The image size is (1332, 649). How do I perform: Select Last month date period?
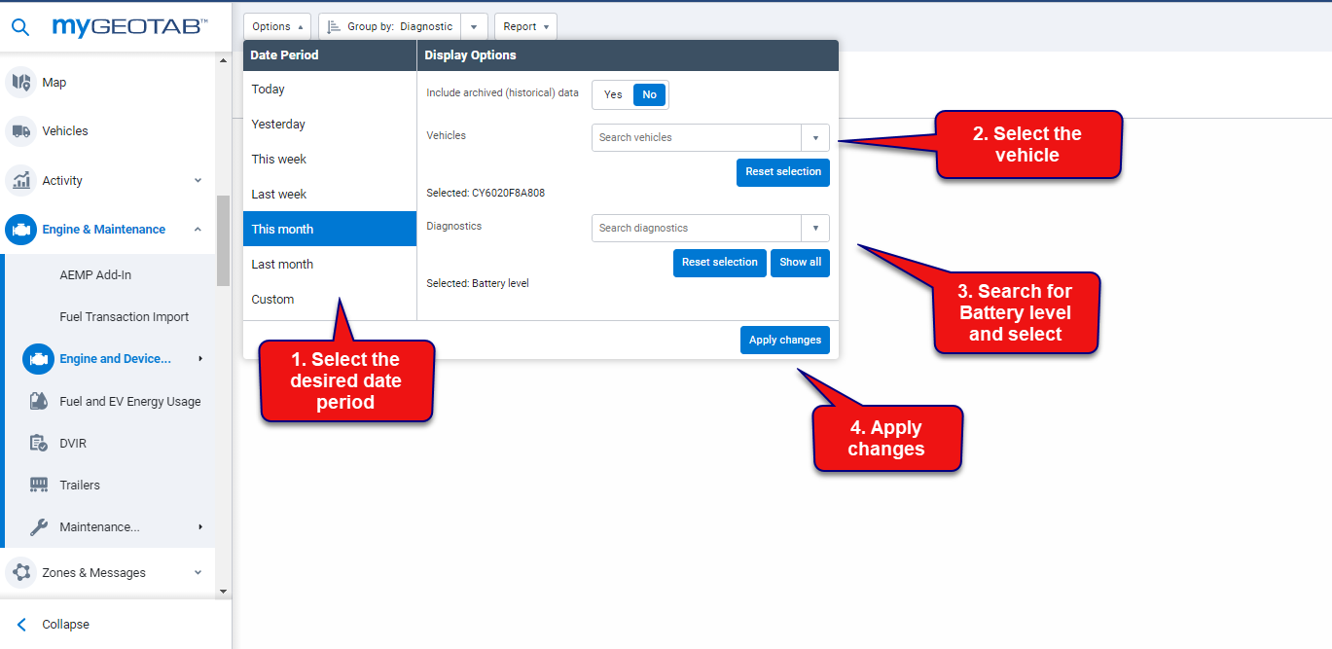(x=330, y=264)
